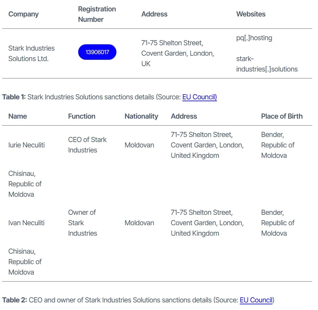Screen dimensions: 318x310
Task: Click the bold Table 1 caption label
Action: (14, 97)
